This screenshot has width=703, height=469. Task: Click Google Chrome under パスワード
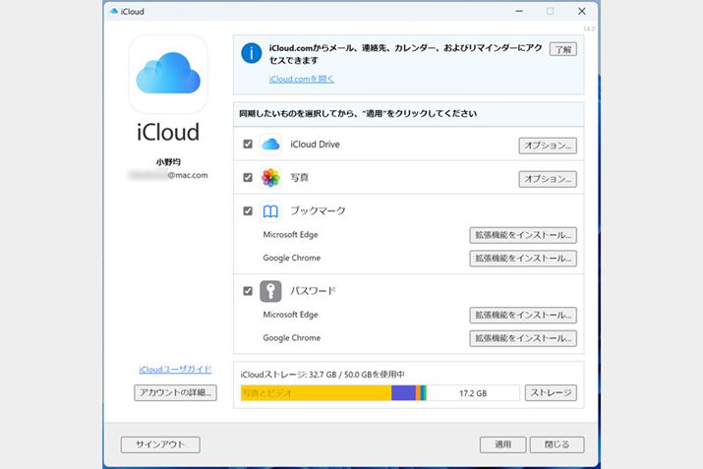click(292, 338)
